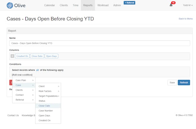Open the Calendar nav item
The width and height of the screenshot is (196, 129).
click(x=50, y=5)
